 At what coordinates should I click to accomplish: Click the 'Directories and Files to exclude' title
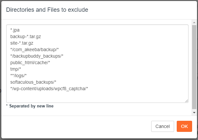[x=47, y=10]
